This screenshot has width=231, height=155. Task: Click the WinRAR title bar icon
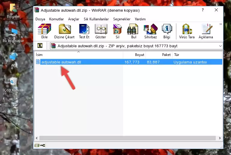pyautogui.click(x=37, y=10)
